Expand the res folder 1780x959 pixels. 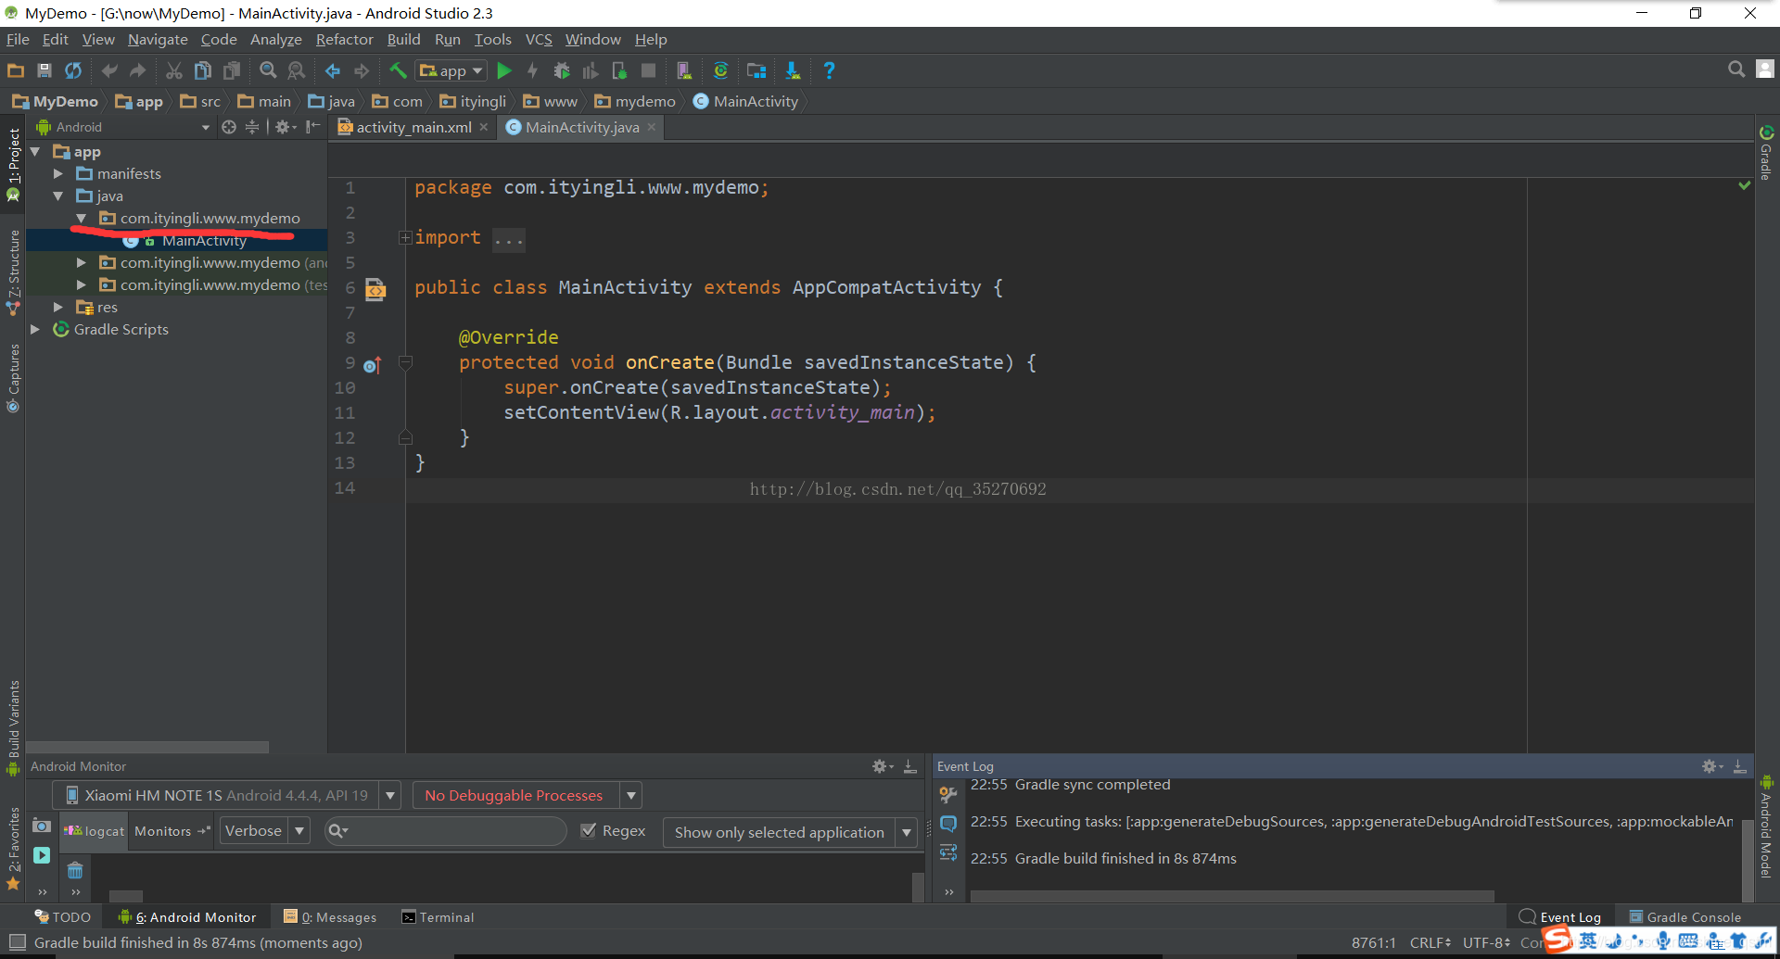click(x=58, y=307)
